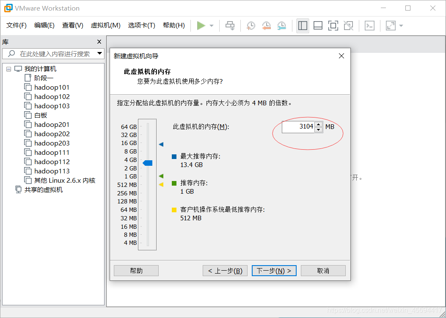Open the snapshot manager icon
The height and width of the screenshot is (318, 446).
tap(281, 25)
